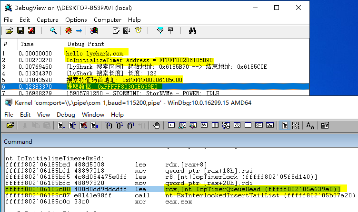358x212 pixels.
Task: Open the WinDbg Debug menu
Action: pyautogui.click(x=66, y=115)
